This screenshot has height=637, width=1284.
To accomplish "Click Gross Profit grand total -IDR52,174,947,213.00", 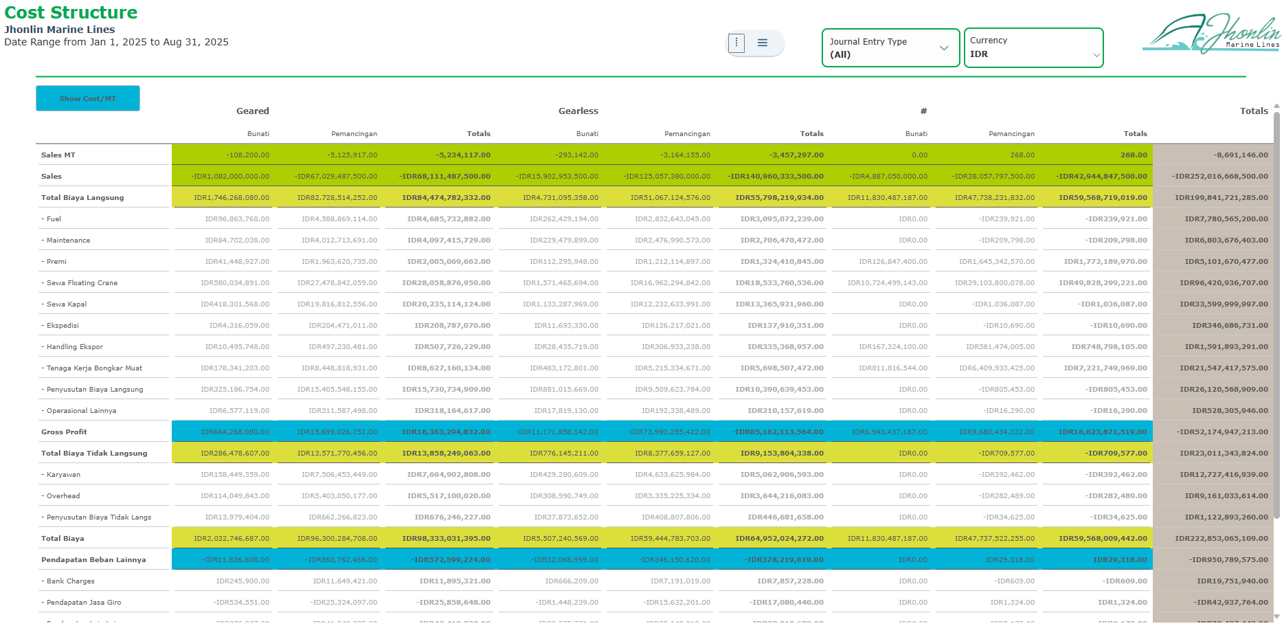I will (x=1223, y=432).
